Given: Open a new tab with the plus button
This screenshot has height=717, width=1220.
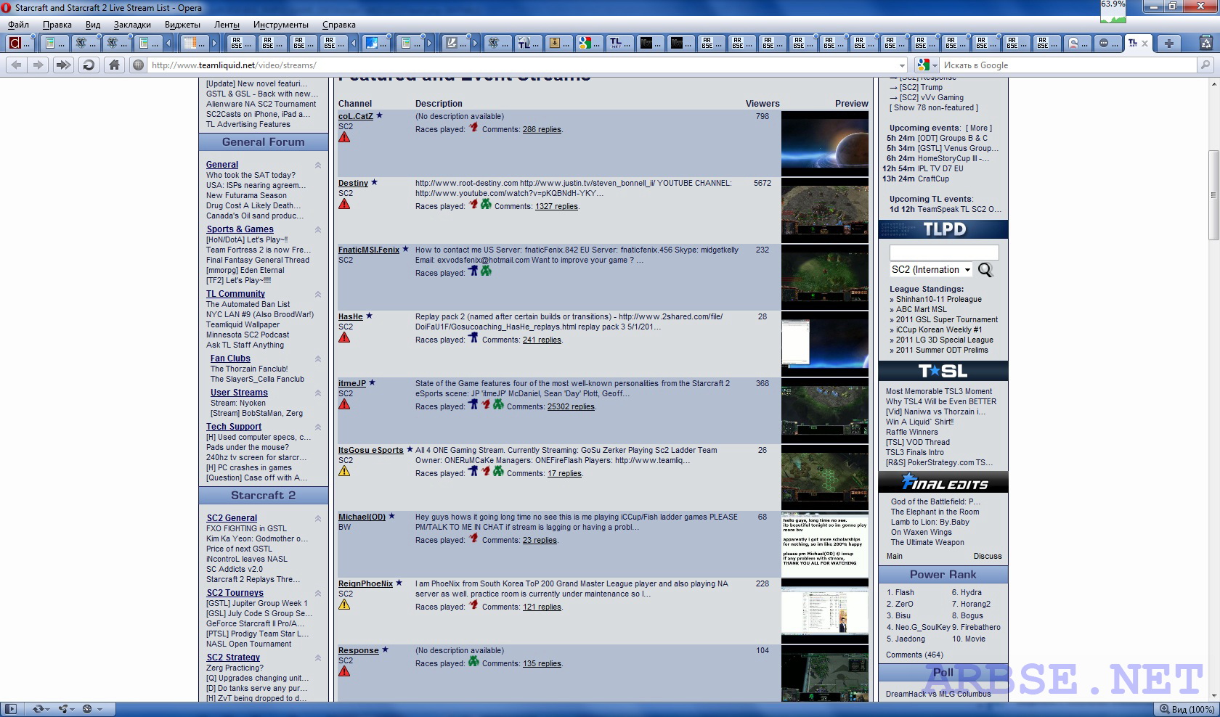Looking at the screenshot, I should pyautogui.click(x=1168, y=44).
